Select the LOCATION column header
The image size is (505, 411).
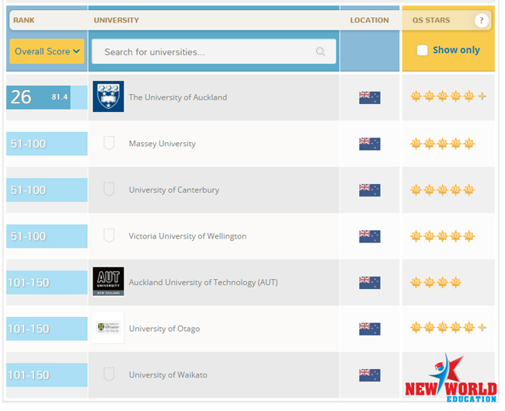click(x=370, y=20)
